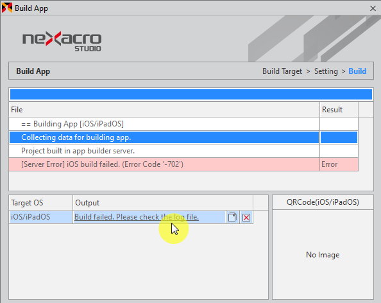Screen dimensions: 381x303
Task: Click the copy output path icon
Action: click(x=232, y=217)
